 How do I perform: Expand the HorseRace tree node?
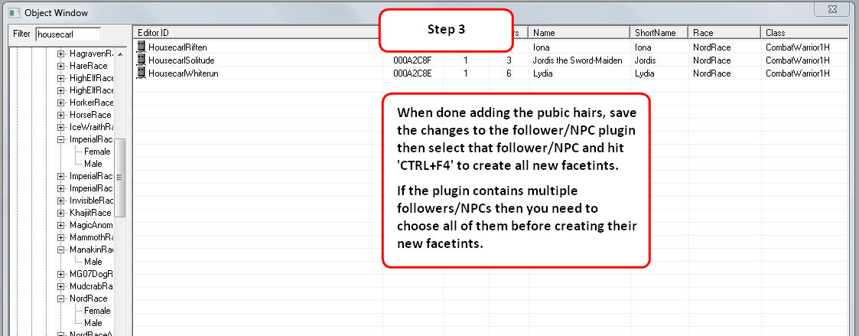pyautogui.click(x=62, y=115)
